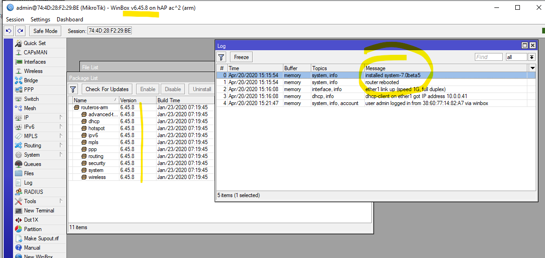Click the Disable button in Package List

coord(173,89)
